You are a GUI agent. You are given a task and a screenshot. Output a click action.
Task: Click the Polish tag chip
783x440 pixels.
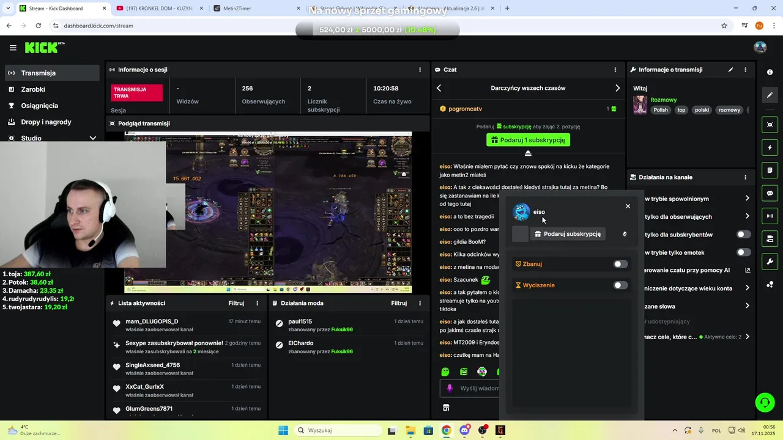tap(661, 110)
